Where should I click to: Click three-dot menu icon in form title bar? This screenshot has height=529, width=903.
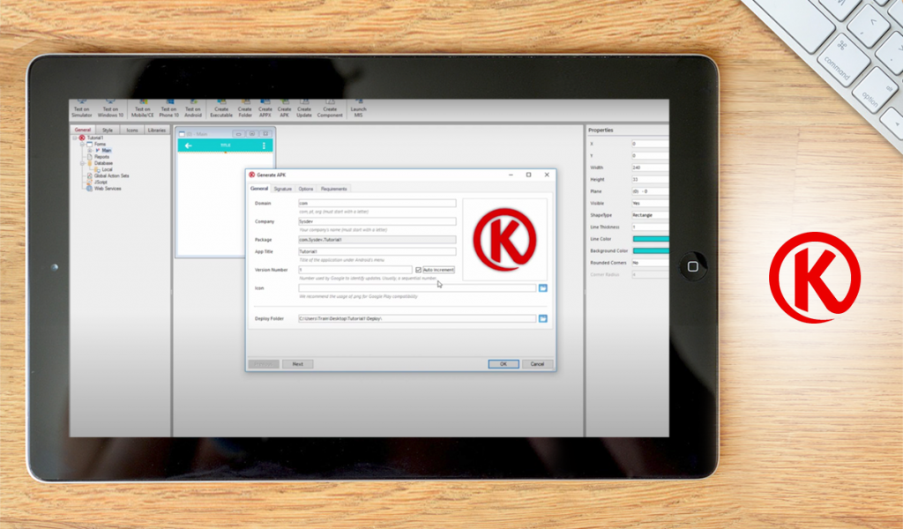[x=264, y=145]
